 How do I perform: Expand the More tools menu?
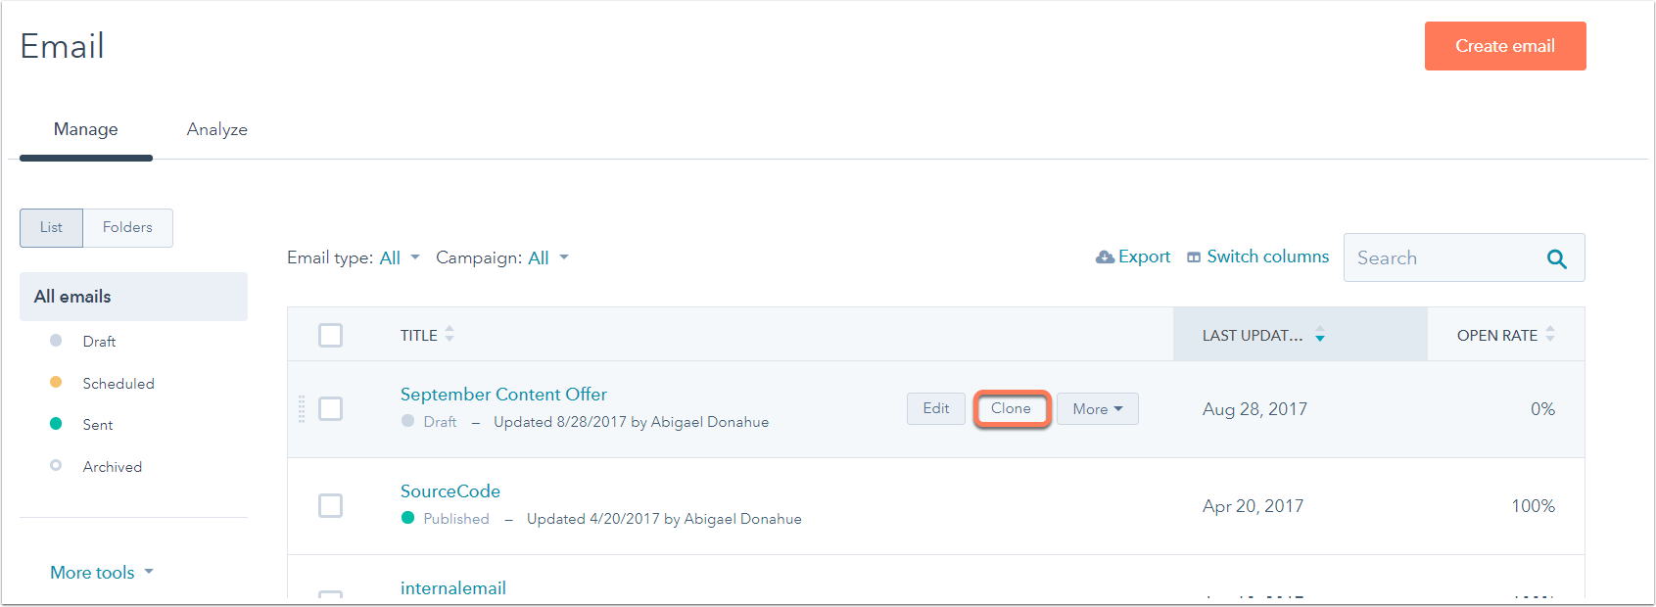(x=102, y=573)
